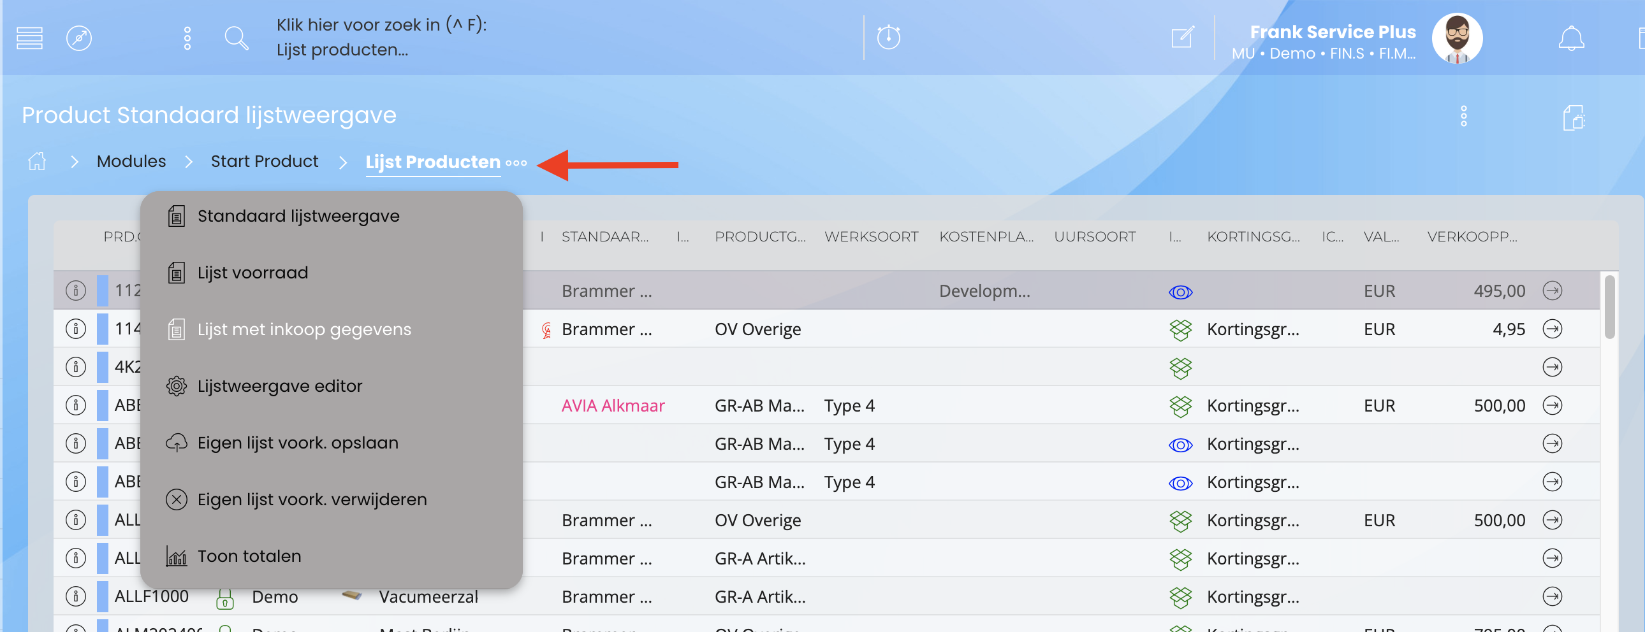
Task: Toggle the blue eye icon in first row
Action: pyautogui.click(x=1180, y=292)
